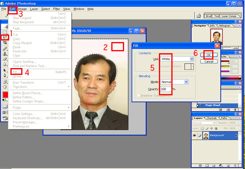
Task: Click the red channel slider in Color panel
Action: (x=225, y=61)
